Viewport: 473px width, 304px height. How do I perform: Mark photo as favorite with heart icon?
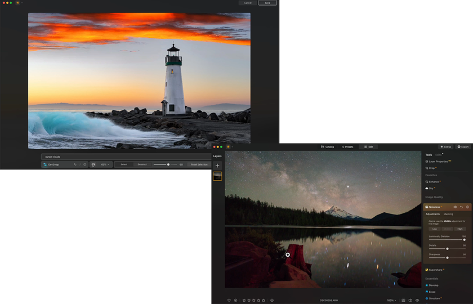(229, 301)
